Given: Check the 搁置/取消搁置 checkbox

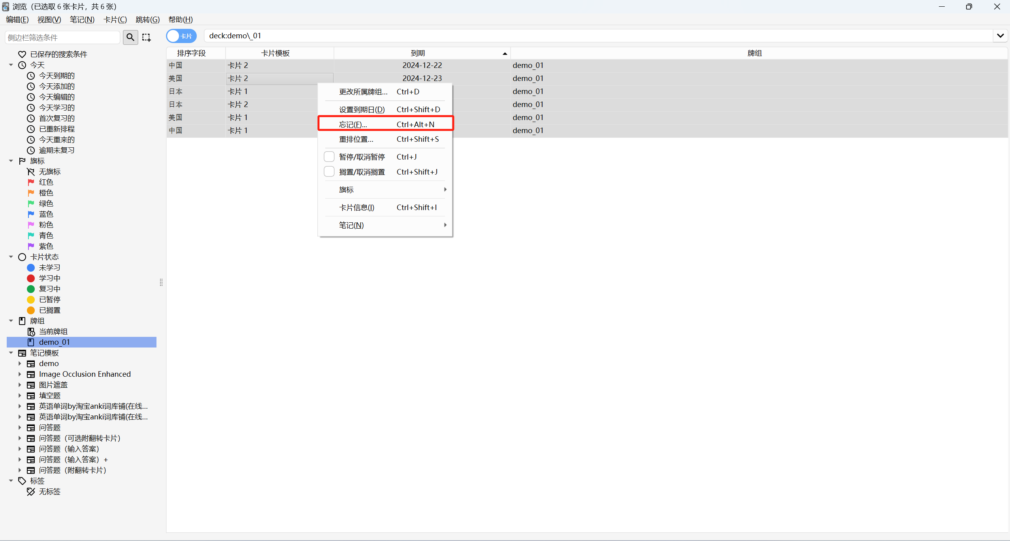Looking at the screenshot, I should point(329,172).
